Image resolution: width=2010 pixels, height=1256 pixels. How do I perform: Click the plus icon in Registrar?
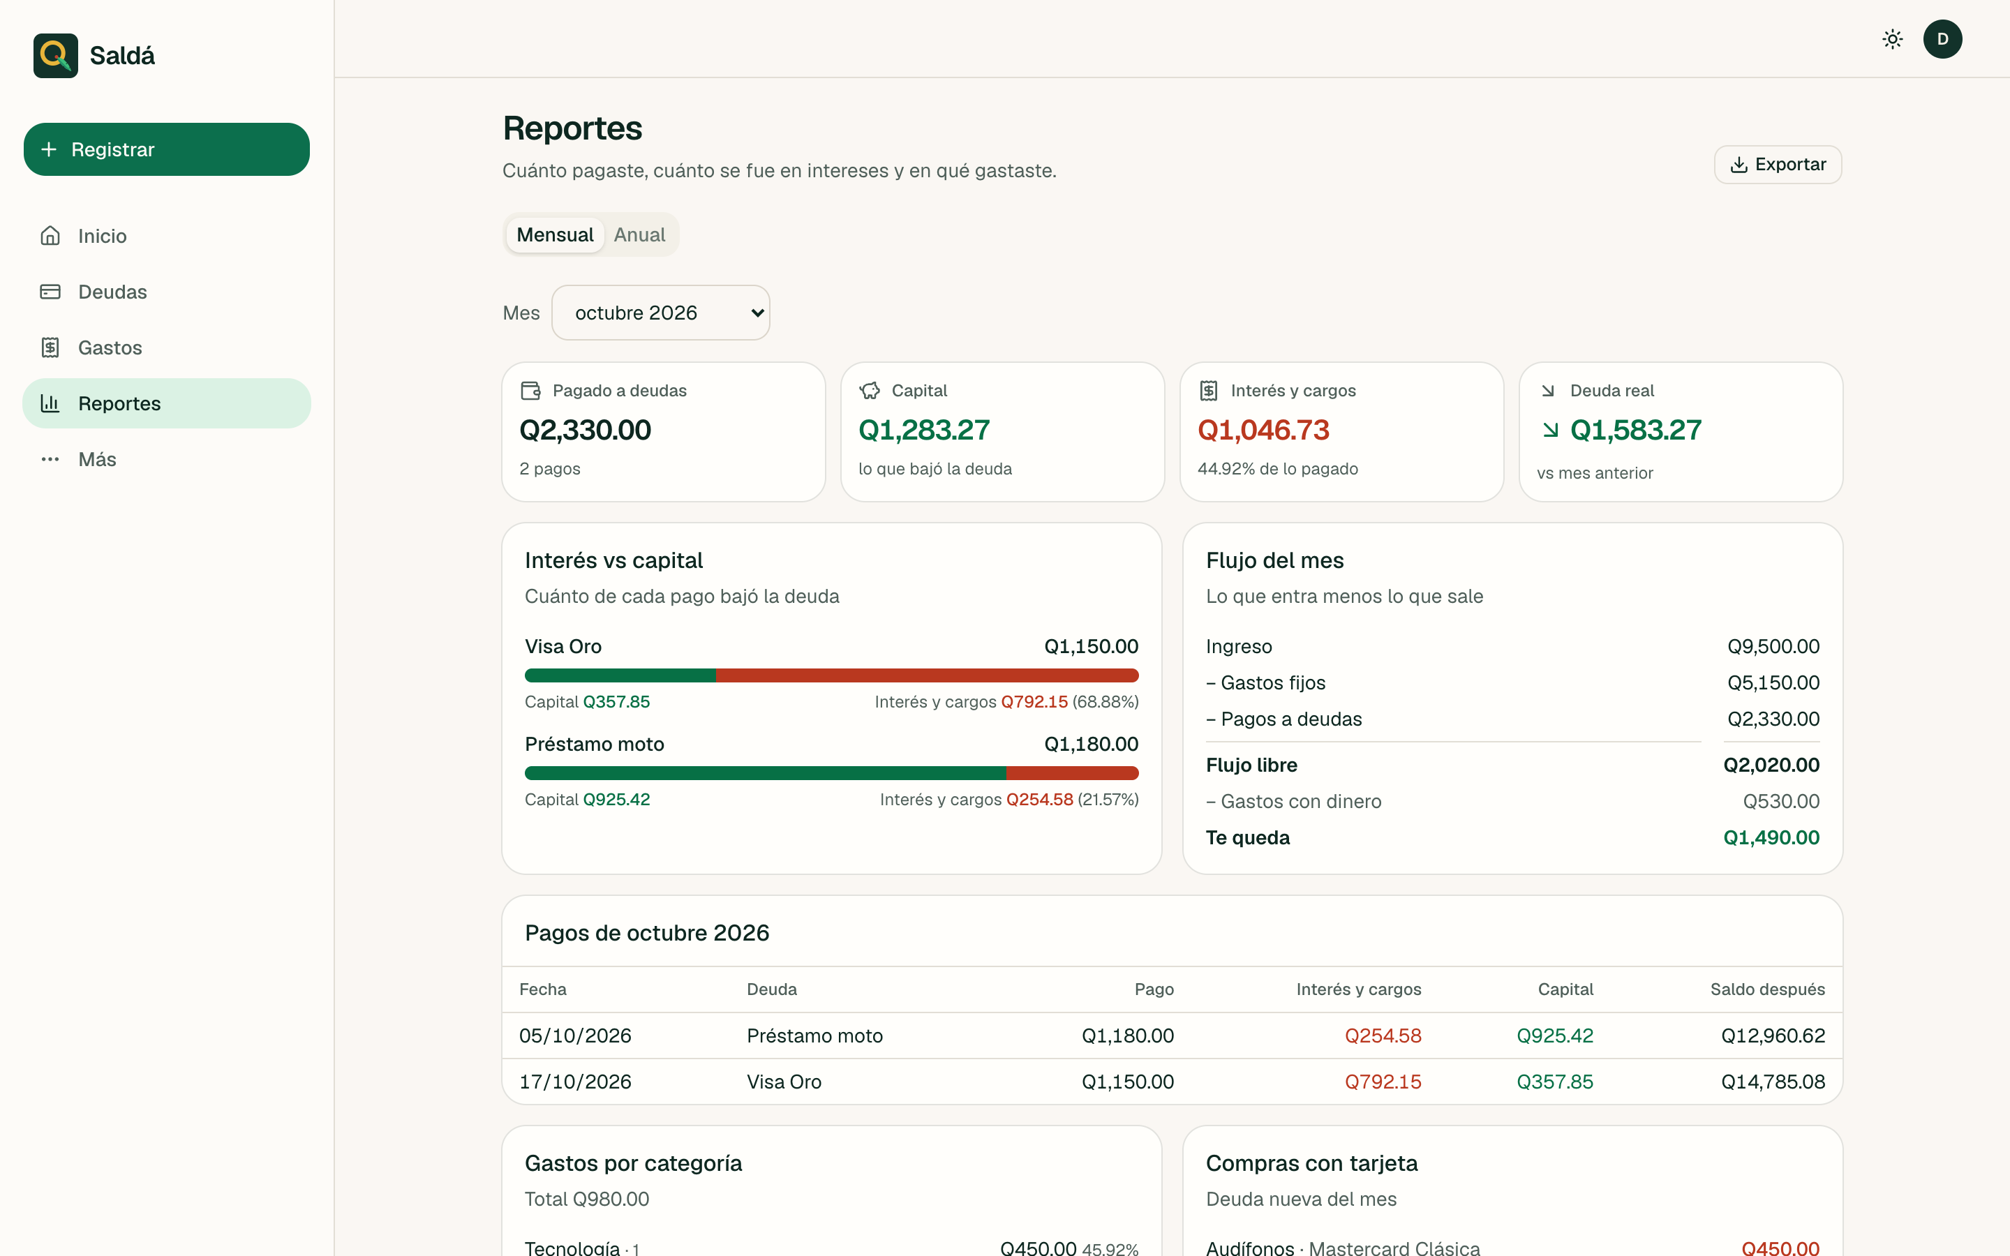click(x=49, y=149)
